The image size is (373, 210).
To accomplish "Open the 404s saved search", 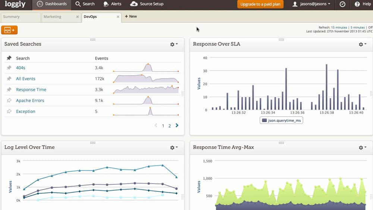I will [x=21, y=68].
